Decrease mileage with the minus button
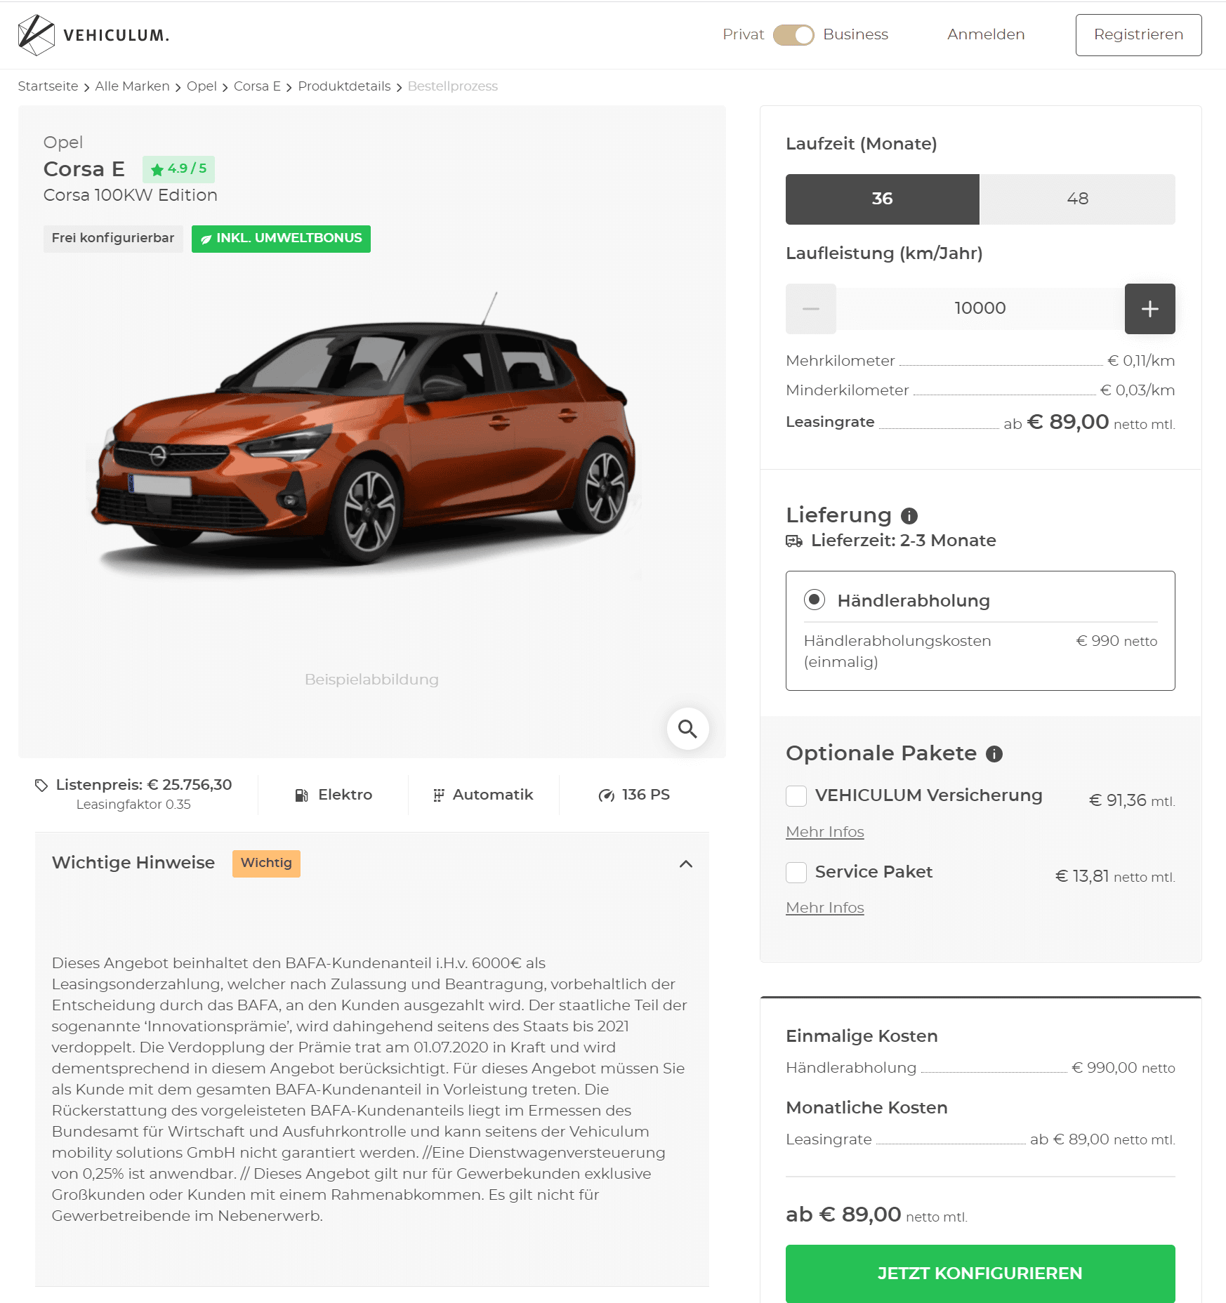 [811, 309]
